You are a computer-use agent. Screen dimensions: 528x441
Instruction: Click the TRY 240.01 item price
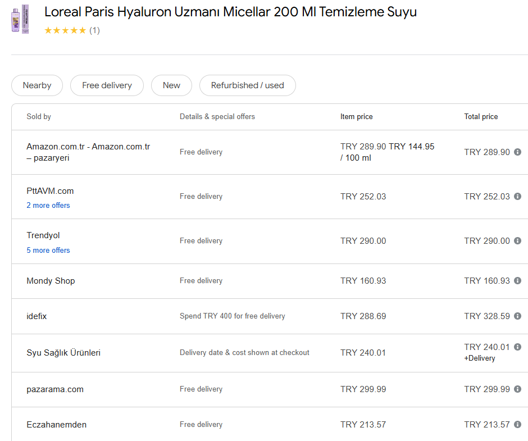pos(363,353)
